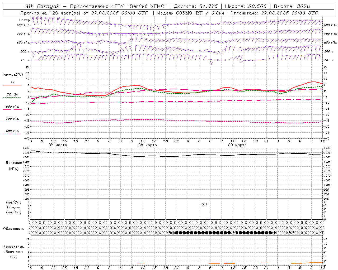Click the 'Облачность' cloudiness row label

(x=13, y=229)
